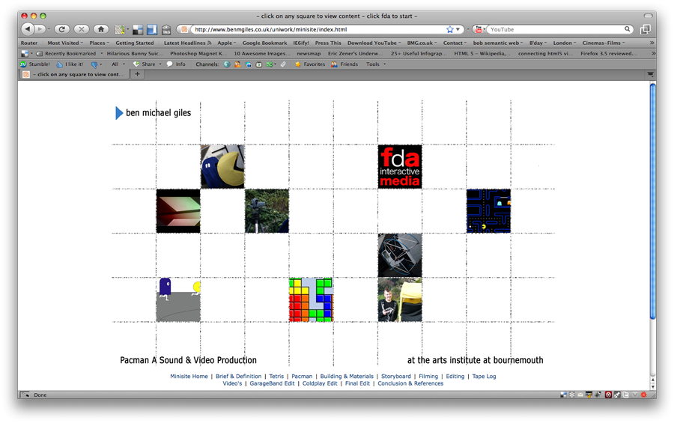Open the Most Visited bookmarks dropdown
Viewport: 674px width, 423px height.
65,43
